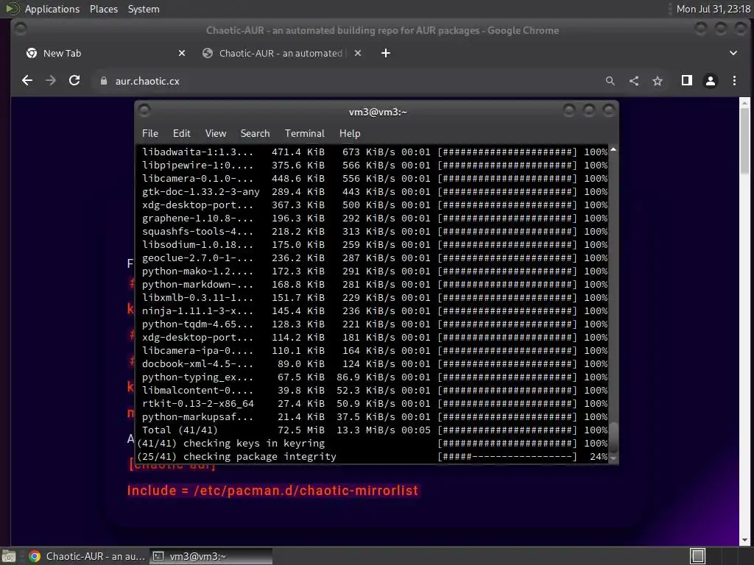Image resolution: width=754 pixels, height=565 pixels.
Task: Click the checking keys in keyring line
Action: click(373, 444)
